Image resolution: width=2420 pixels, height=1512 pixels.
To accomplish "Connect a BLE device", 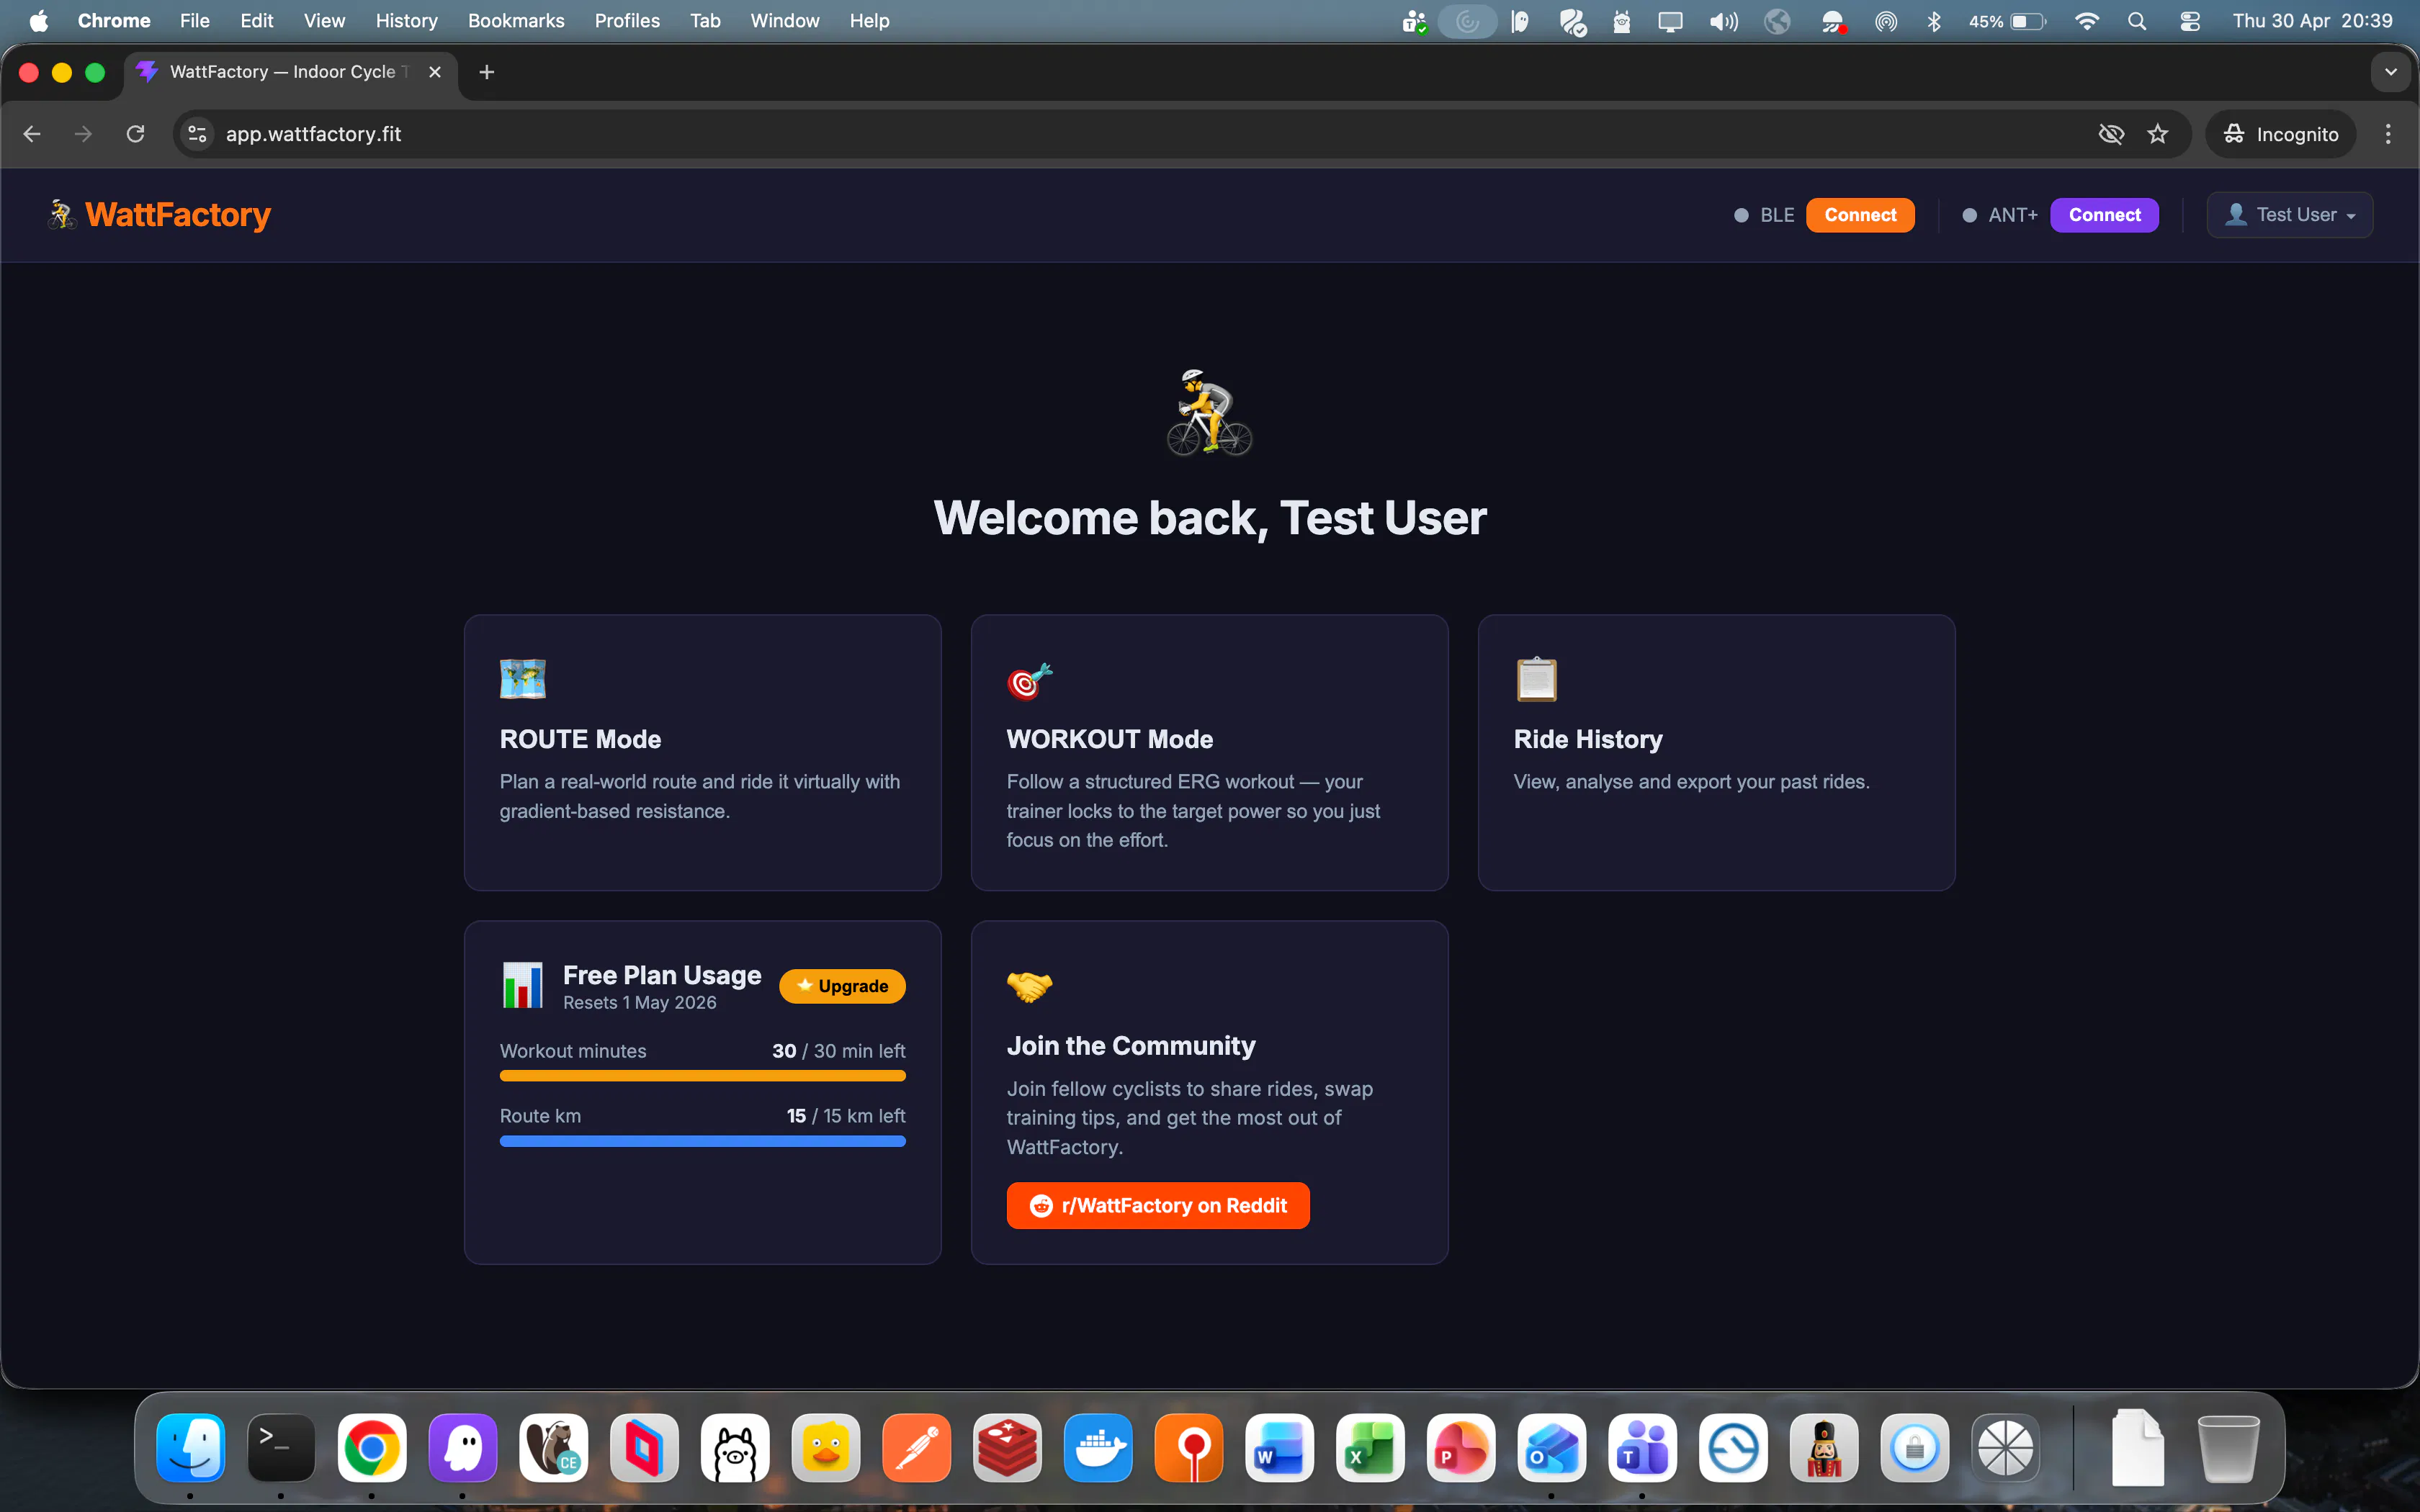I will pos(1859,215).
